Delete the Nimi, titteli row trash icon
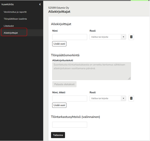150x141 pixels. [131, 98]
